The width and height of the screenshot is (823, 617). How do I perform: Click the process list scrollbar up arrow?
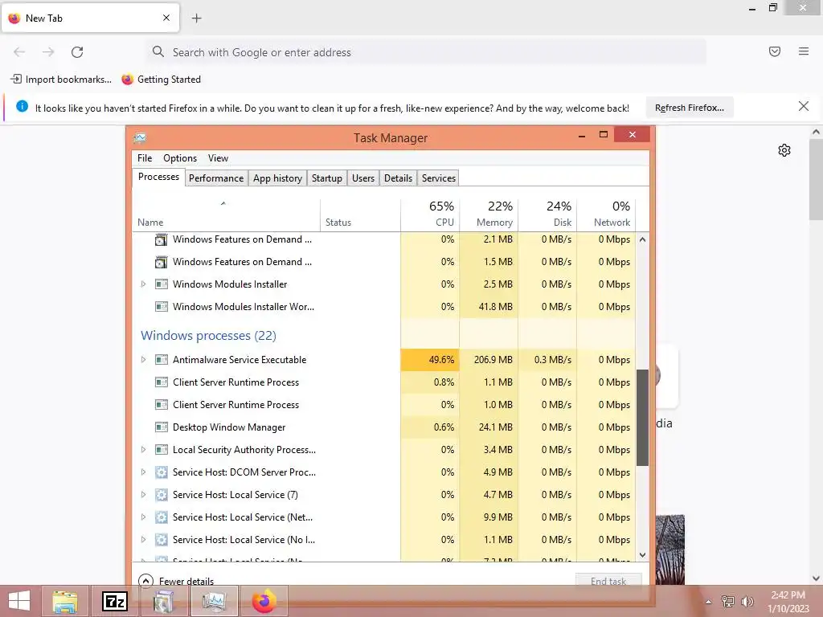[642, 239]
